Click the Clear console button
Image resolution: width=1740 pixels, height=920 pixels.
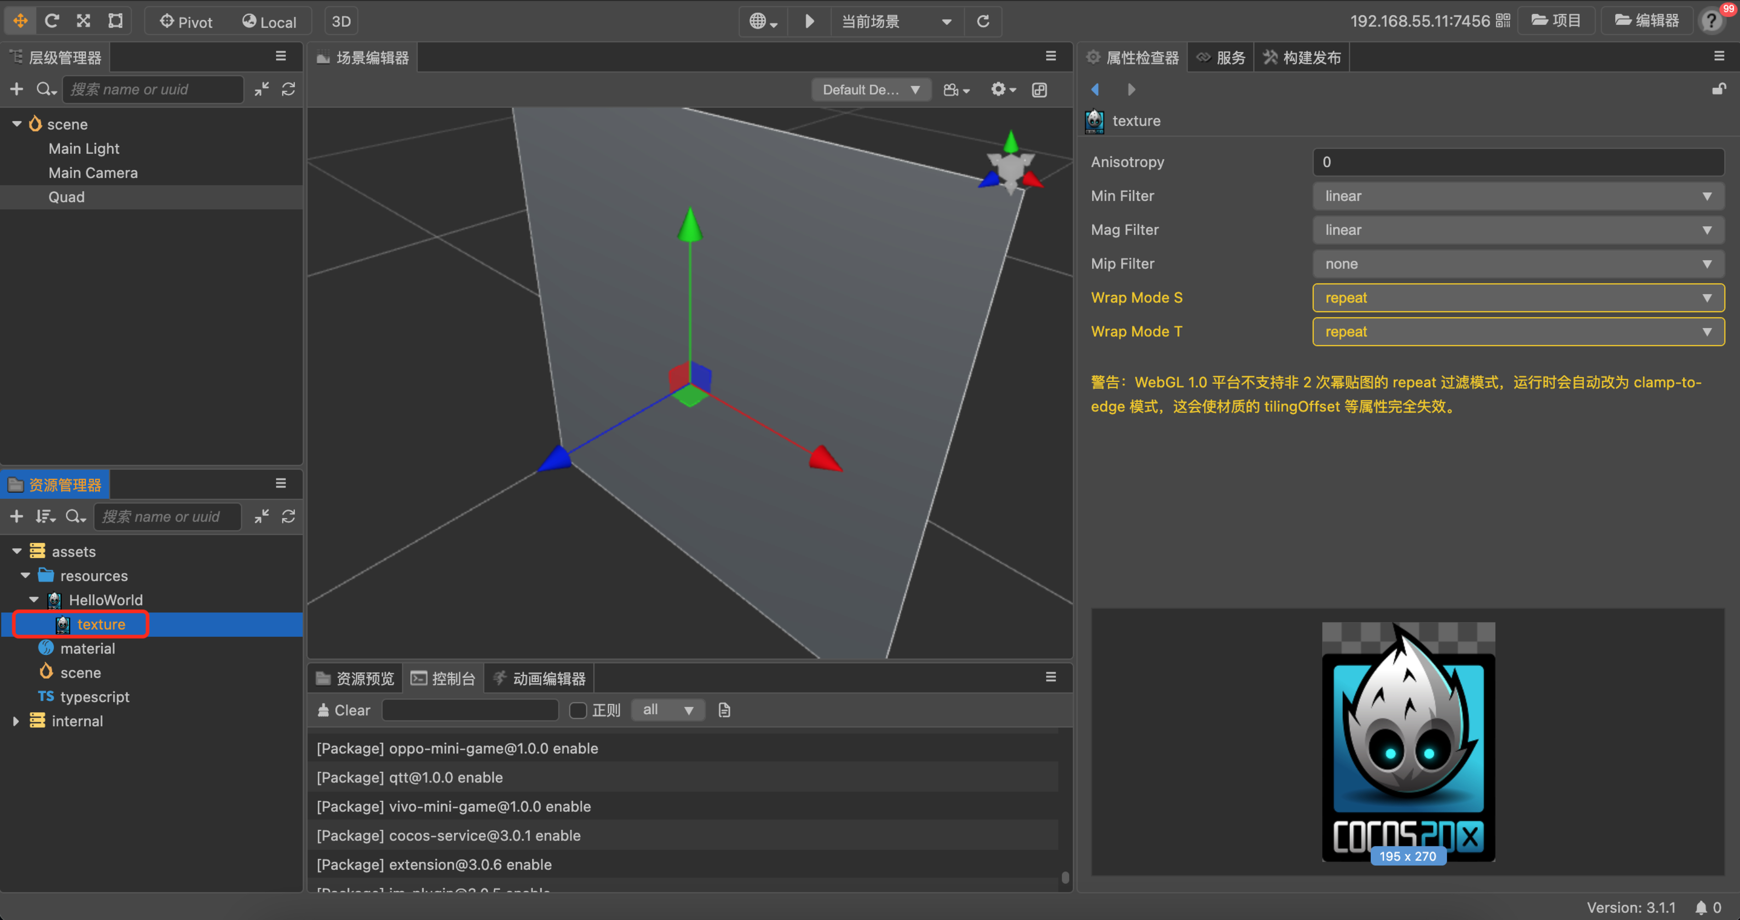click(x=344, y=710)
